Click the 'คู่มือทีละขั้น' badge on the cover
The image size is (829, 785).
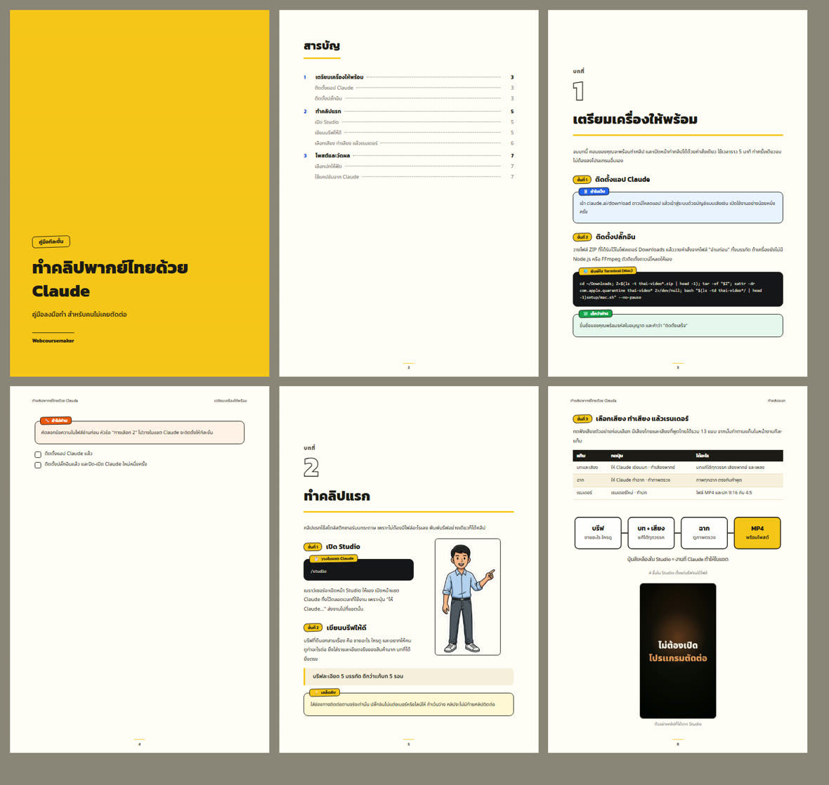click(51, 242)
